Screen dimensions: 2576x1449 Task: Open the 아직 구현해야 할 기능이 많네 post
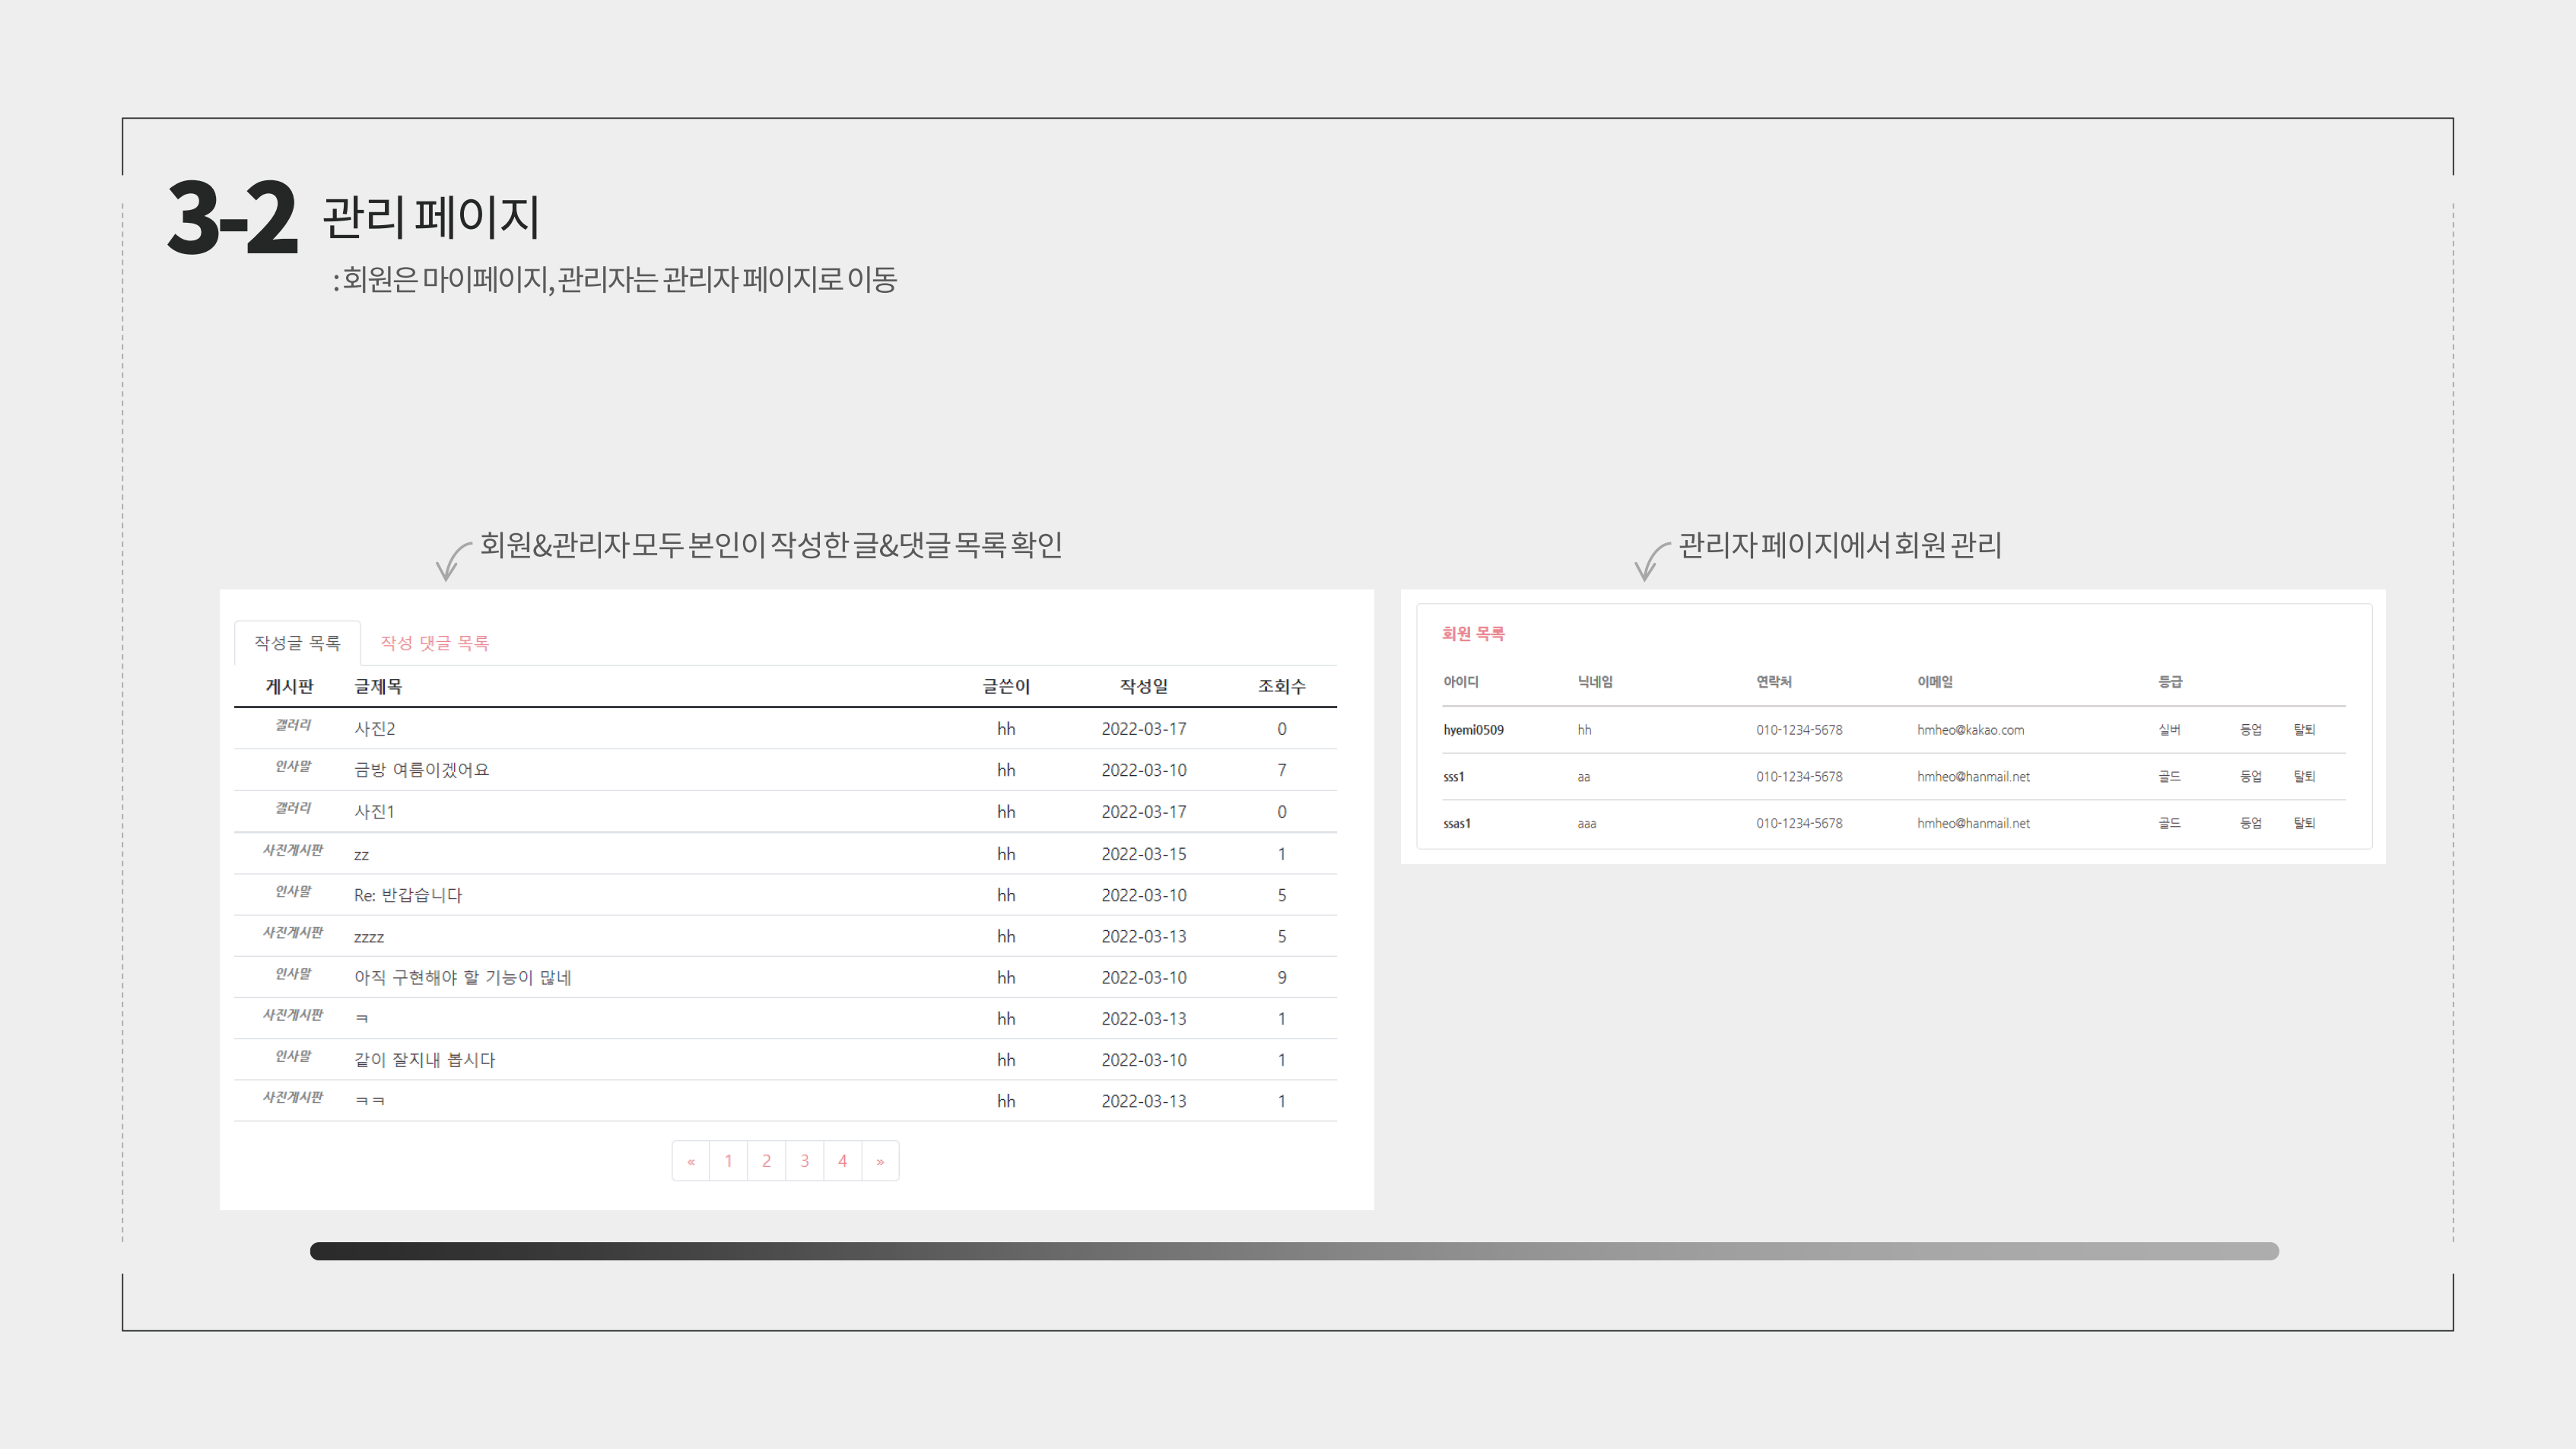(x=461, y=977)
